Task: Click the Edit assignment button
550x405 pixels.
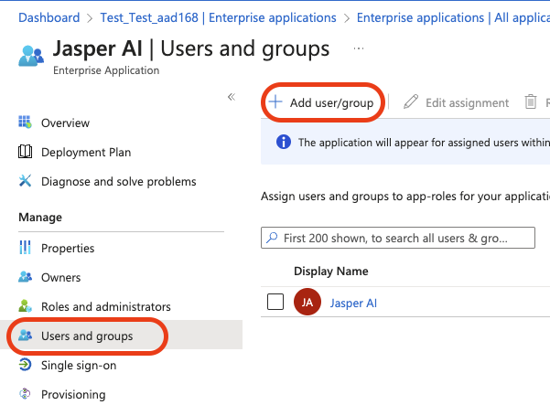Action: click(x=456, y=103)
